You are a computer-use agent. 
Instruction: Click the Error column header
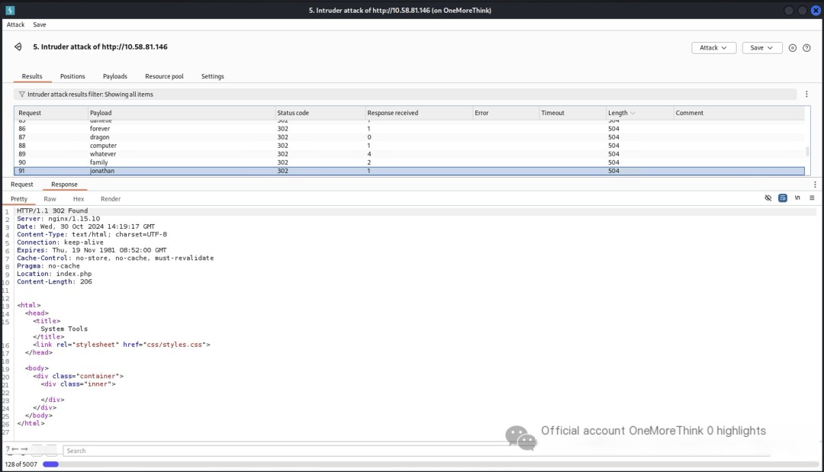506,113
